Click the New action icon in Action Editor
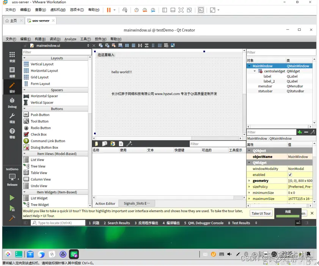Image resolution: width=319 pixels, height=266 pixels. 96,144
